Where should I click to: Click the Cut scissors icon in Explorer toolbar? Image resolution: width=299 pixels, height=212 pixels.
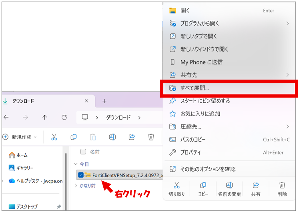[54, 137]
